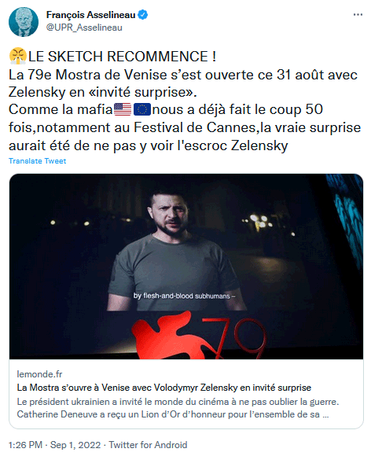Click the lemonde.fr source domain
Viewport: 371px width, 456px height.
click(39, 374)
